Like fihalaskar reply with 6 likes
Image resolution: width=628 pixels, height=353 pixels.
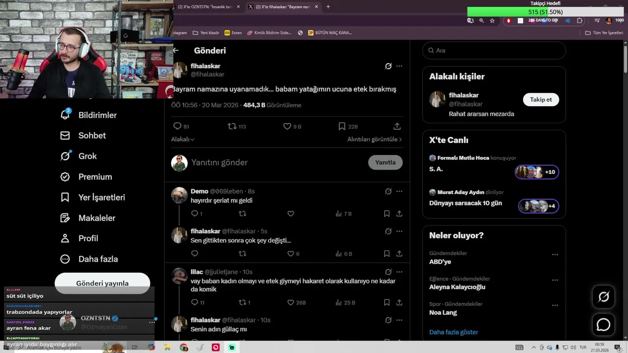293,254
